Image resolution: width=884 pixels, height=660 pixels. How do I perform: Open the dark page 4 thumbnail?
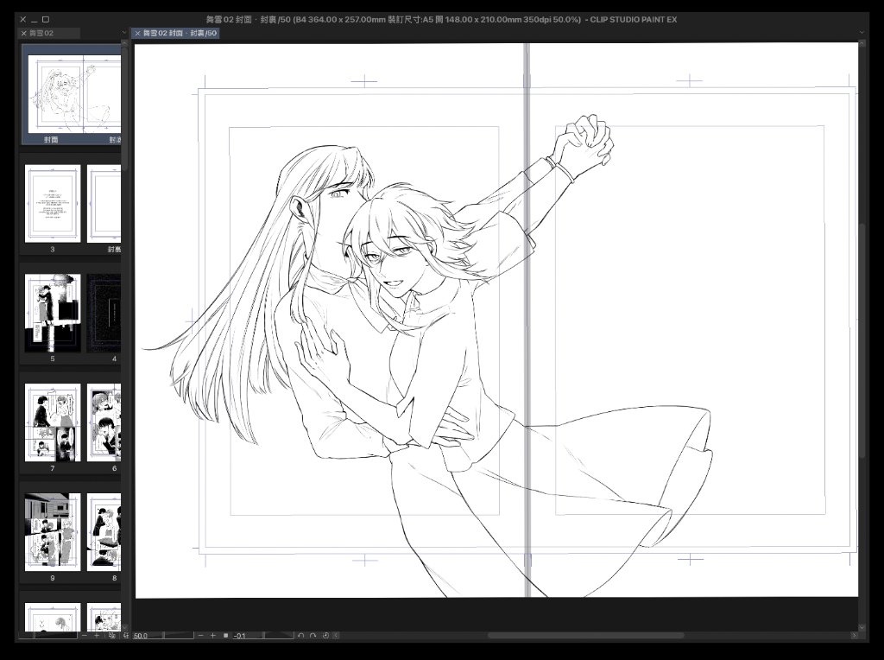pos(104,313)
